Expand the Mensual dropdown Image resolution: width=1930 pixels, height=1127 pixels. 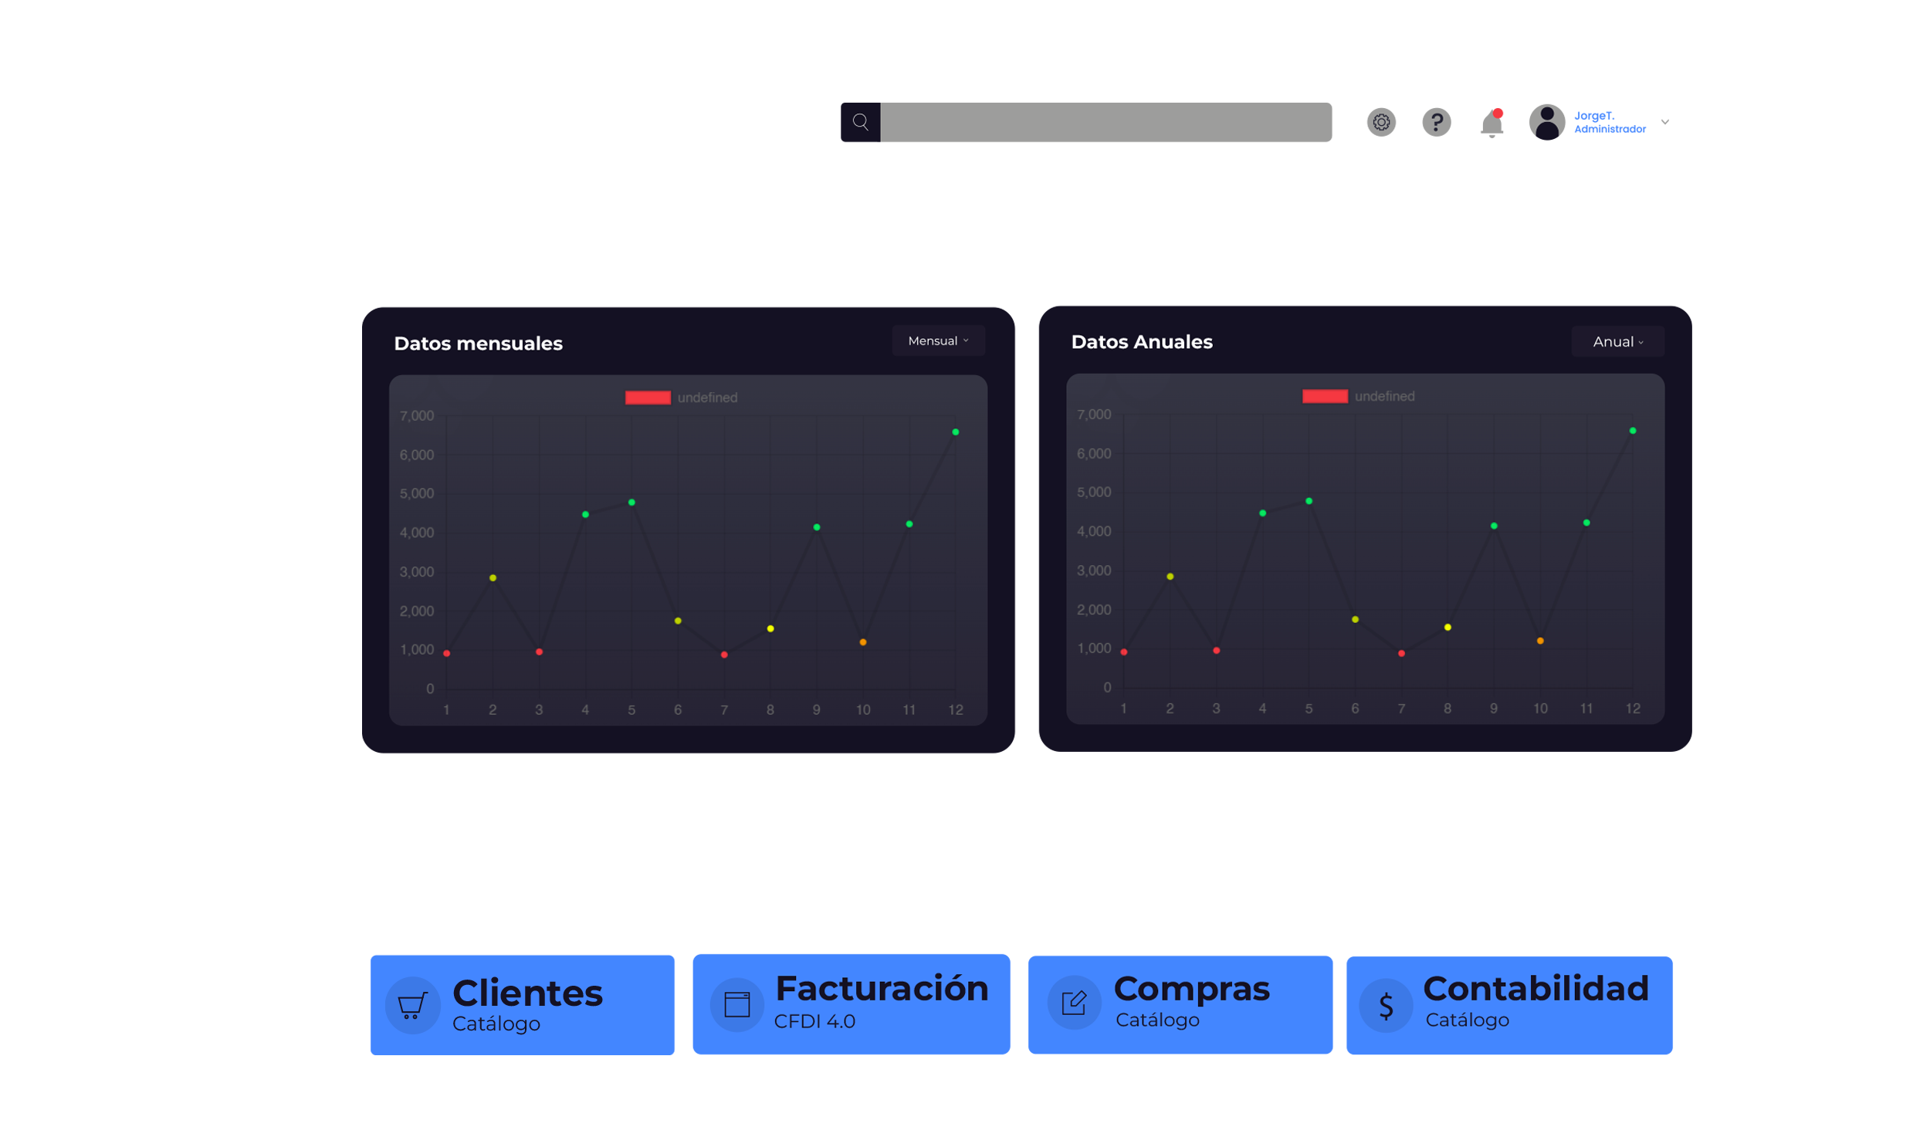(938, 340)
